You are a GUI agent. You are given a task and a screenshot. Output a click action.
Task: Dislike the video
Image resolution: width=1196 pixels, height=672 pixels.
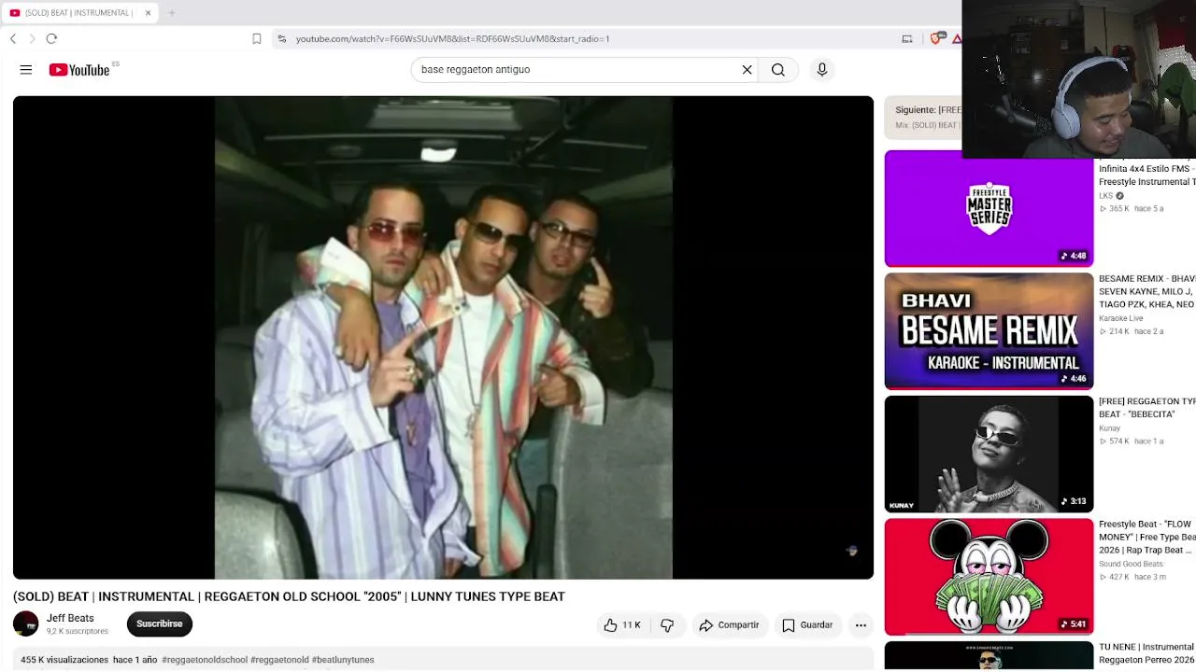[x=667, y=625]
